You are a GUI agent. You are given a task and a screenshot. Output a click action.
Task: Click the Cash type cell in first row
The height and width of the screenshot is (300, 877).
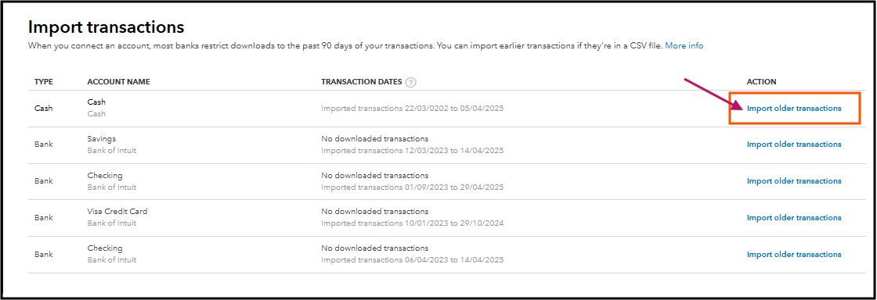(44, 108)
